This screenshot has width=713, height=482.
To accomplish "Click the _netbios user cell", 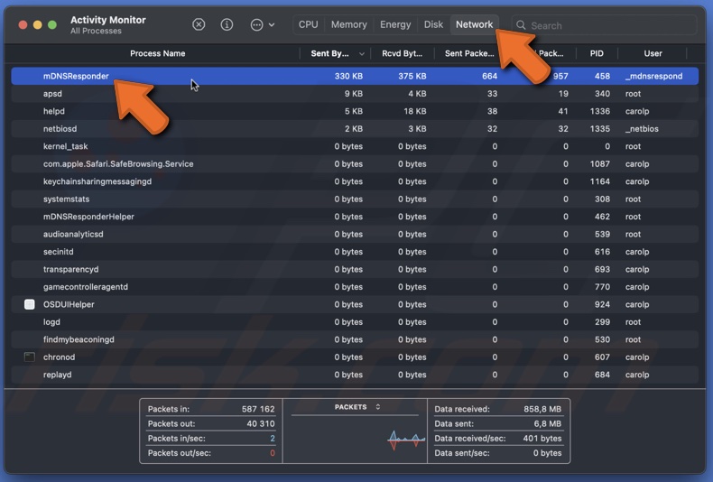I will [642, 129].
